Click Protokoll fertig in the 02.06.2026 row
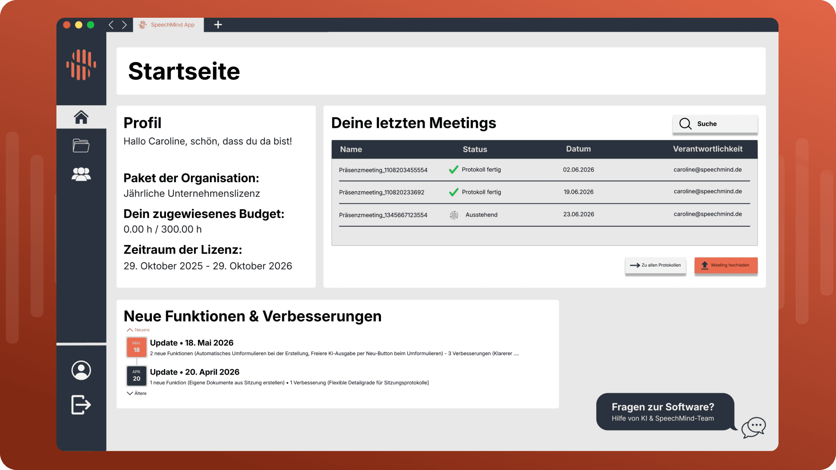Viewport: 836px width, 470px height. coord(481,170)
